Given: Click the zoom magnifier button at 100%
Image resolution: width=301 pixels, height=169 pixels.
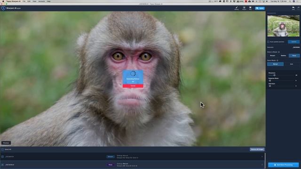Looking at the screenshot, I should tap(260, 8).
